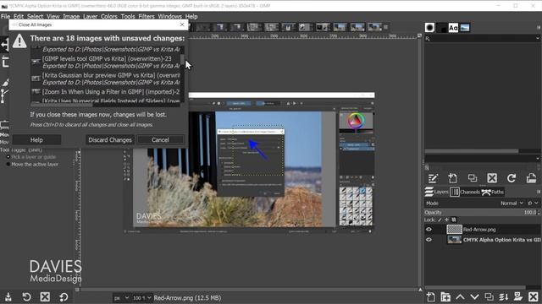Adjust layer Opacity slider

coord(480,212)
